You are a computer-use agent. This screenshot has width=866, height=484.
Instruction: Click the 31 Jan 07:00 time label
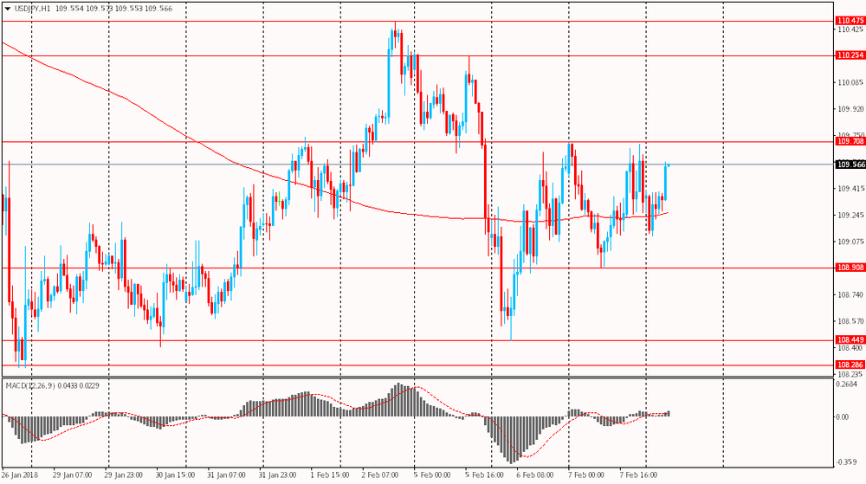226,474
